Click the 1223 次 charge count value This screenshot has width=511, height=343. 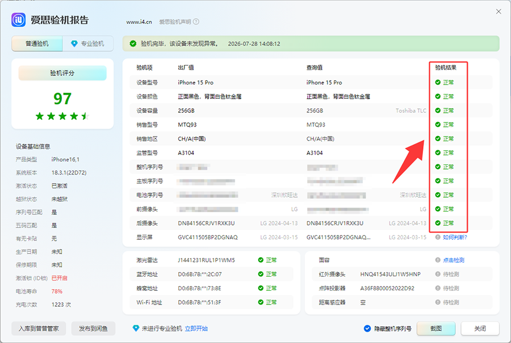[x=61, y=304]
